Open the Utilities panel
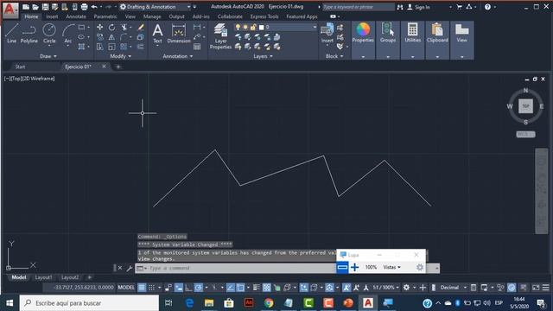This screenshot has height=311, width=553. pos(412,40)
